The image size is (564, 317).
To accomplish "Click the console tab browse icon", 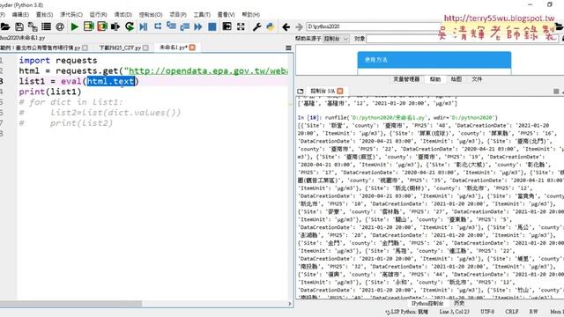I will pyautogui.click(x=301, y=92).
